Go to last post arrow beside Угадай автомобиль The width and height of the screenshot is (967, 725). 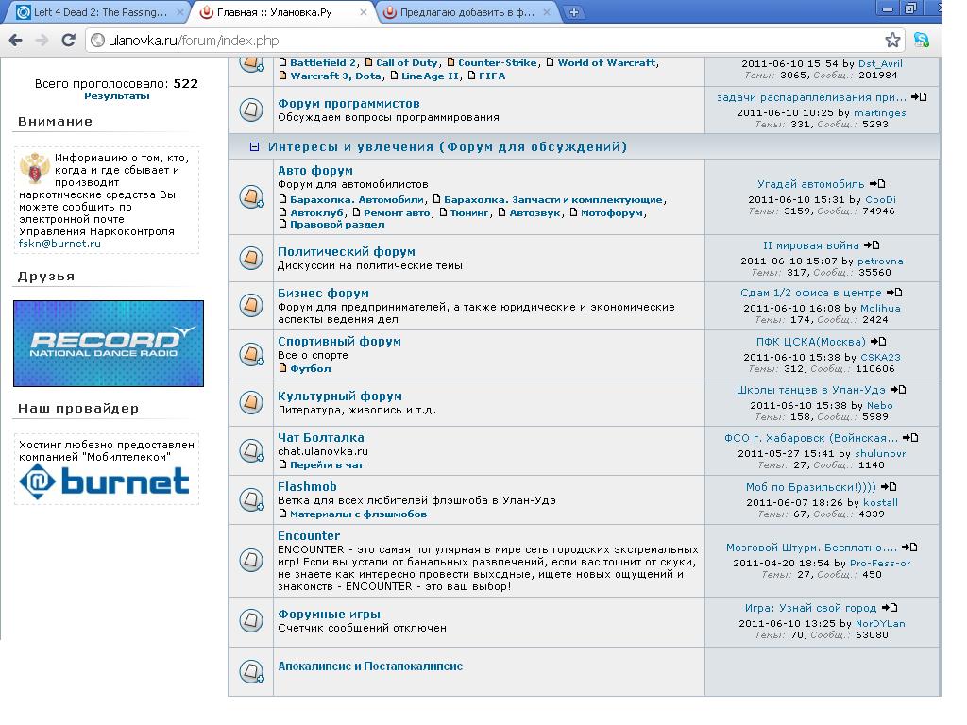[877, 184]
